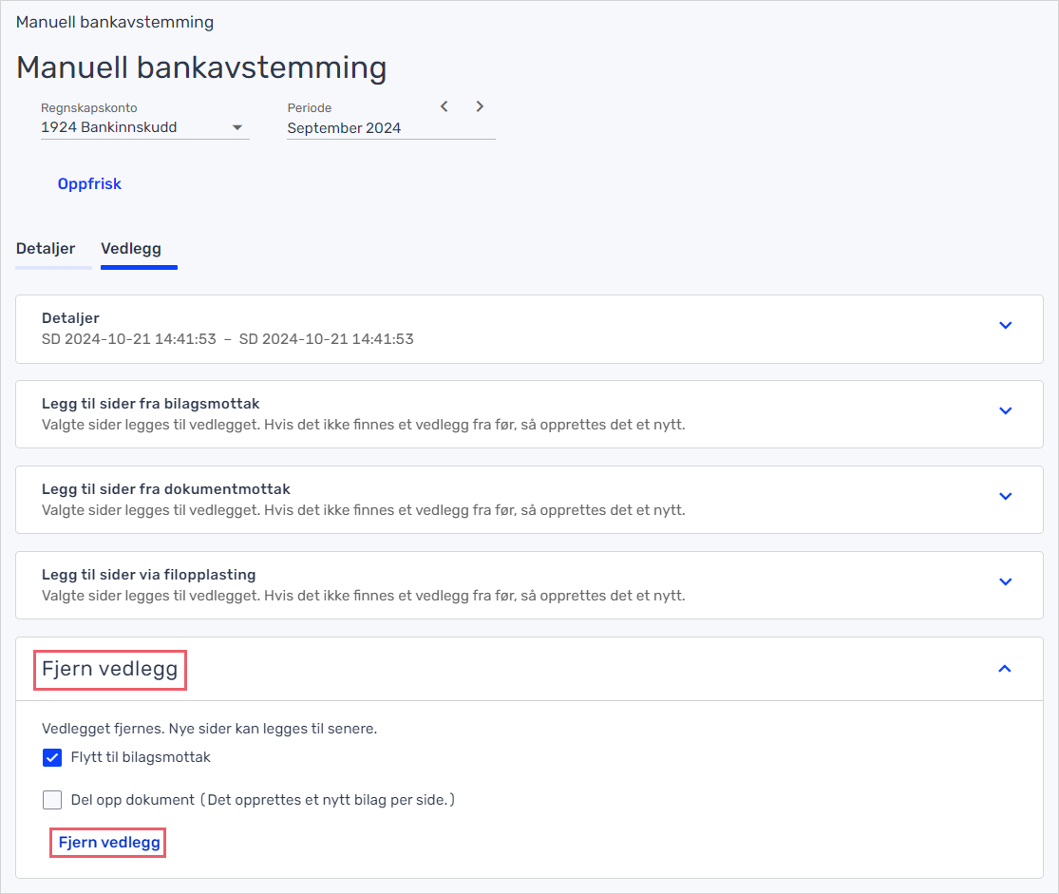
Task: Click the SD 2024-10-21 timestamp row
Action: pyautogui.click(x=228, y=339)
